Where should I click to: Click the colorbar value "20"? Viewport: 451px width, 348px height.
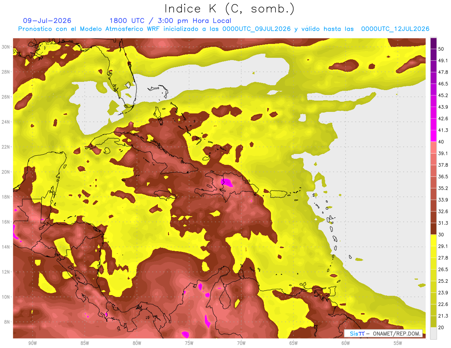tap(441, 327)
